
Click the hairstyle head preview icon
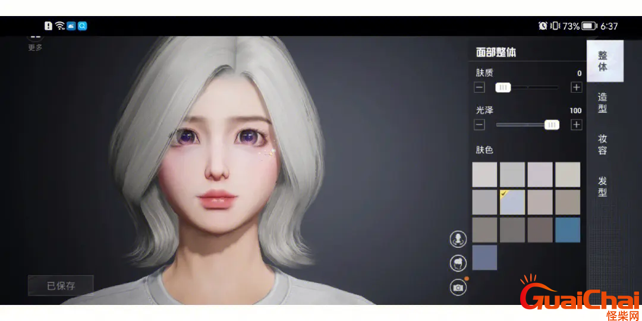pyautogui.click(x=458, y=263)
